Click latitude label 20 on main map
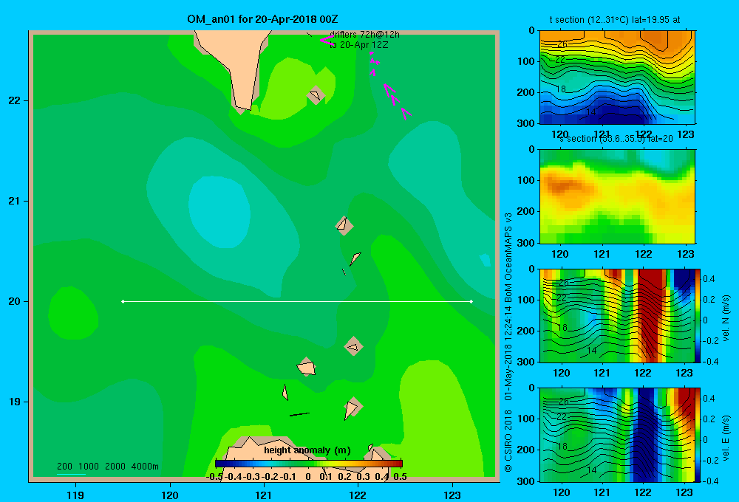Screen dimensions: 739x502 [x=15, y=301]
